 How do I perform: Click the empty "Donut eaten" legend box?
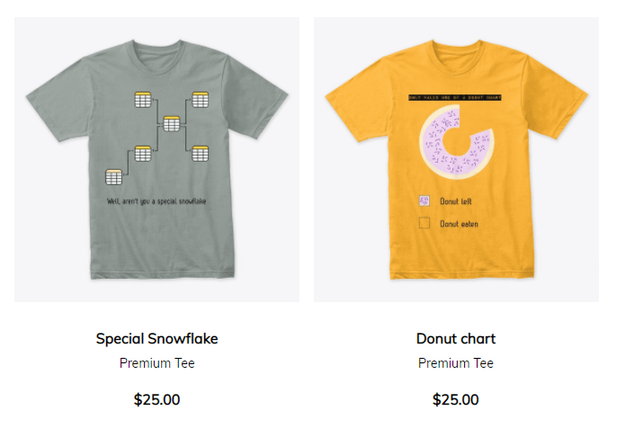point(424,223)
